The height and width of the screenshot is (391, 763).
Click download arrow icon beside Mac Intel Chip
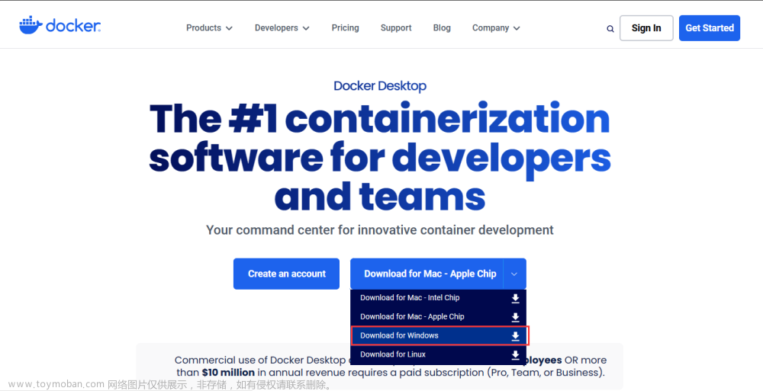516,299
